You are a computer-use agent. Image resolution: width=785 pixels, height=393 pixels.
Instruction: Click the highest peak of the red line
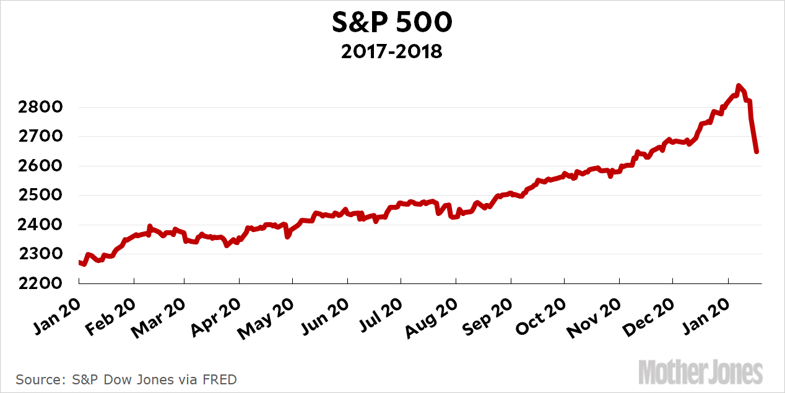(x=738, y=86)
